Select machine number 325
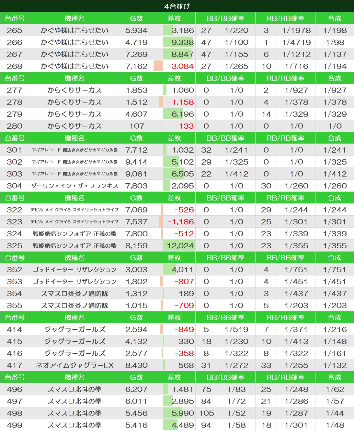The width and height of the screenshot is (354, 431). point(15,246)
